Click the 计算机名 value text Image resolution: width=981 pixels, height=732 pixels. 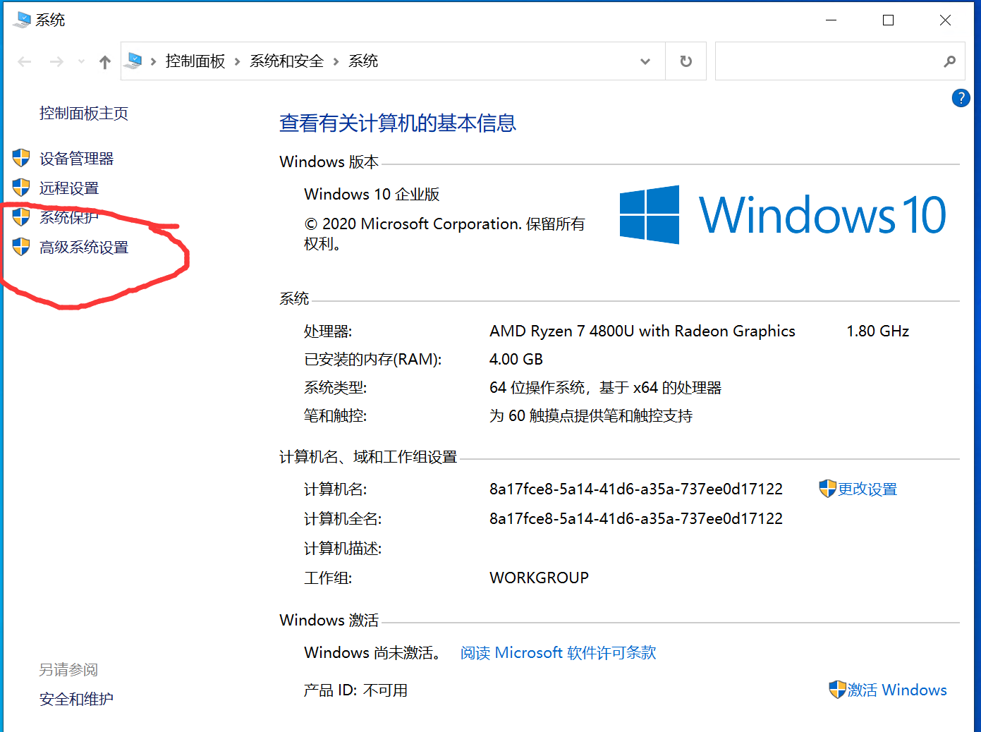[x=636, y=489]
